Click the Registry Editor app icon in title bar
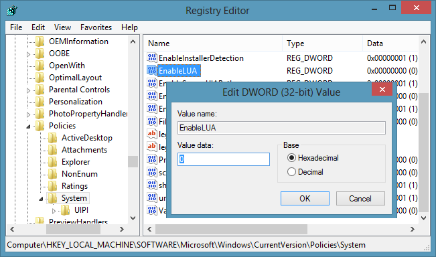This screenshot has width=436, height=257. tap(12, 11)
